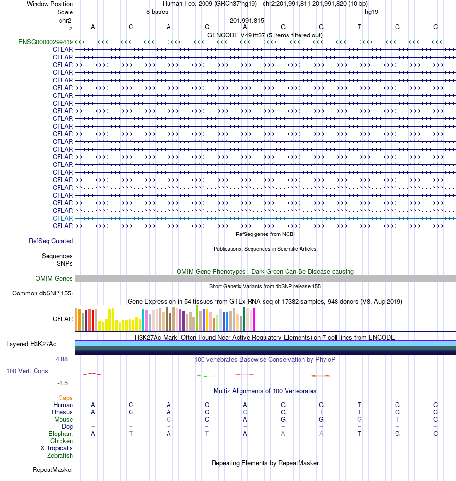Select the Human species row label

(x=63, y=405)
